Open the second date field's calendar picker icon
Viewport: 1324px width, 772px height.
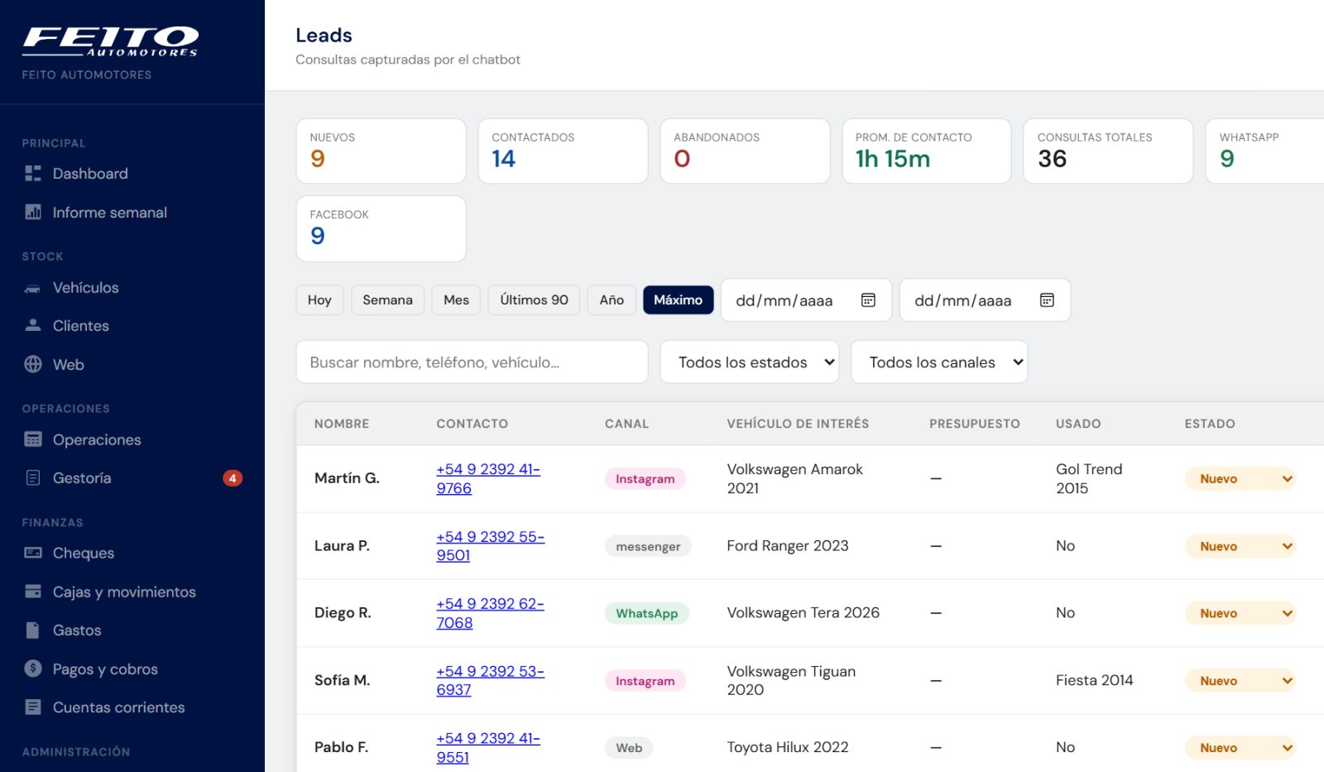tap(1047, 300)
